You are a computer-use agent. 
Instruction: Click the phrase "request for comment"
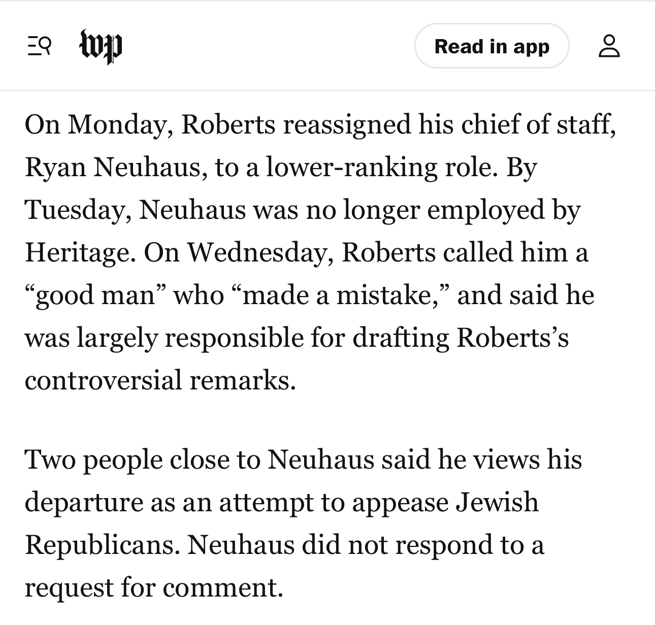coord(152,587)
